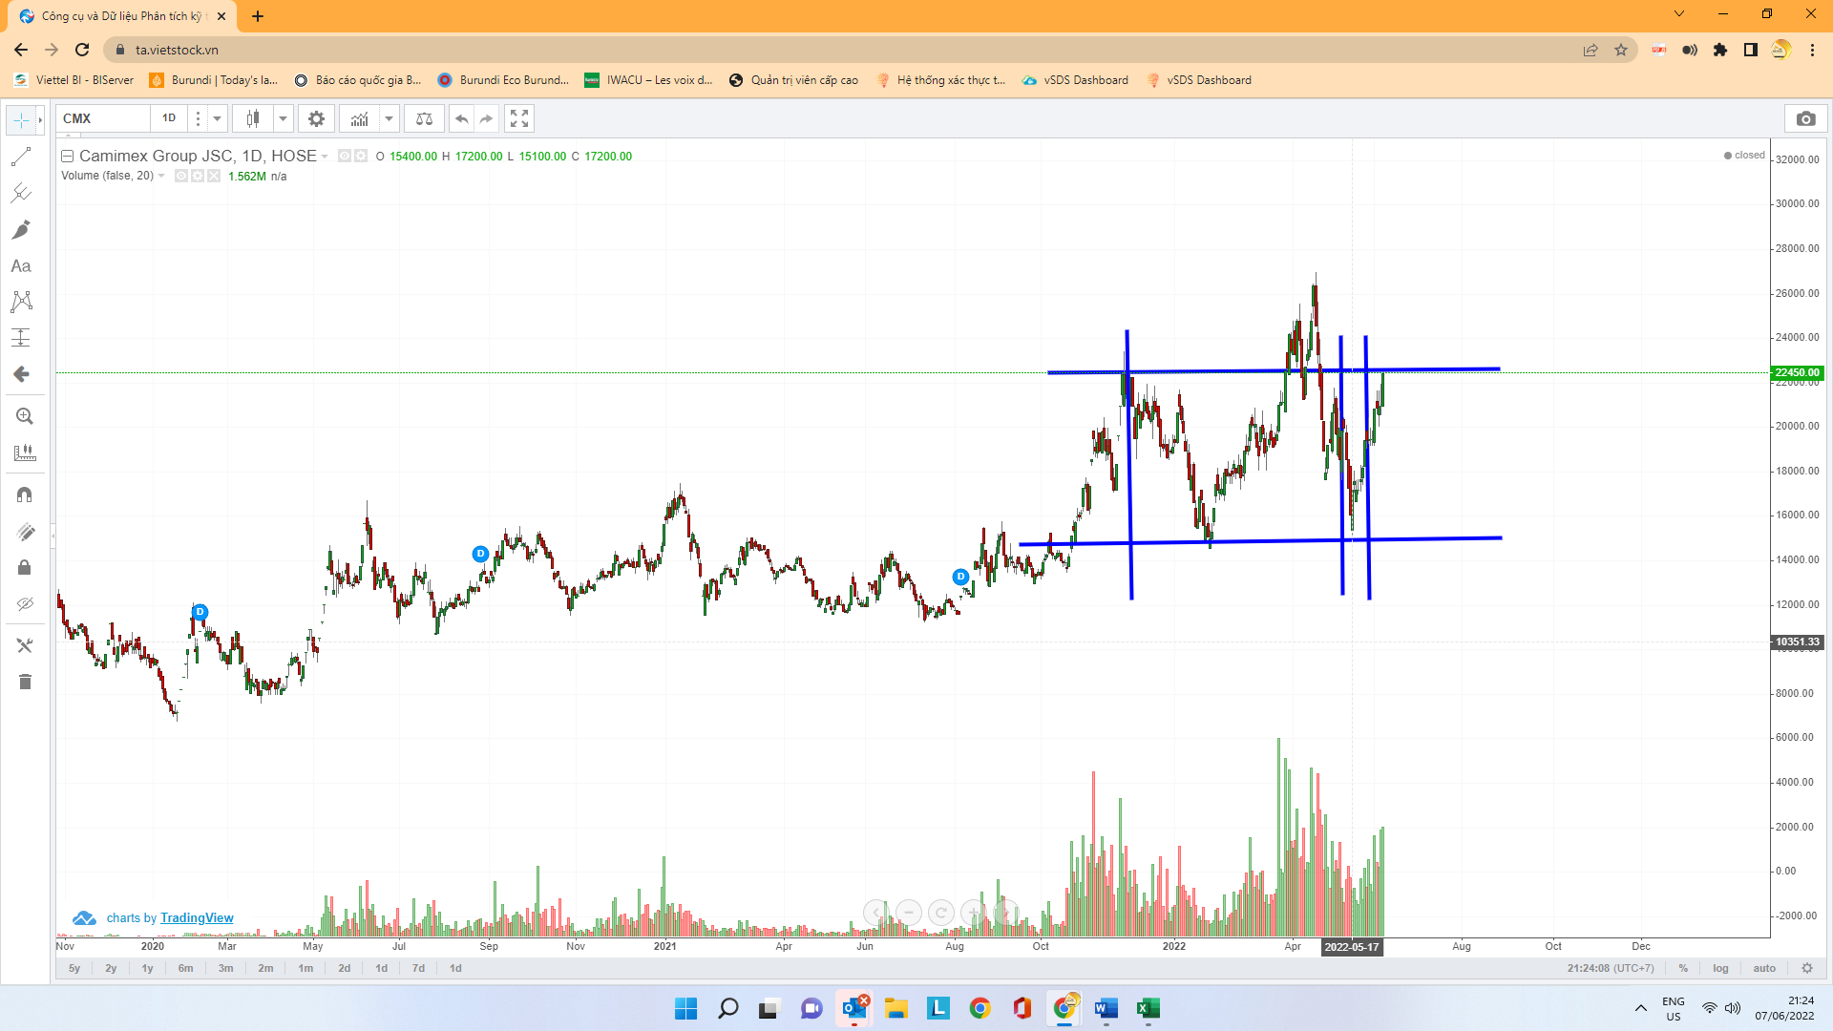Change candlestick chart style
Viewport: 1833px width, 1031px height.
(253, 118)
